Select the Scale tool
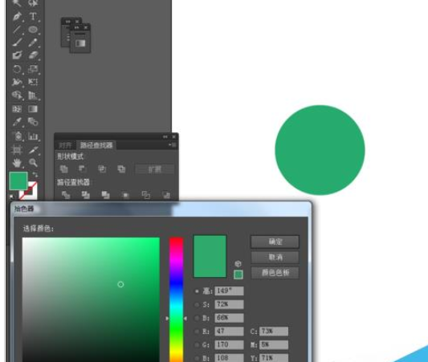Screen dimensions: 428x362 [33, 69]
